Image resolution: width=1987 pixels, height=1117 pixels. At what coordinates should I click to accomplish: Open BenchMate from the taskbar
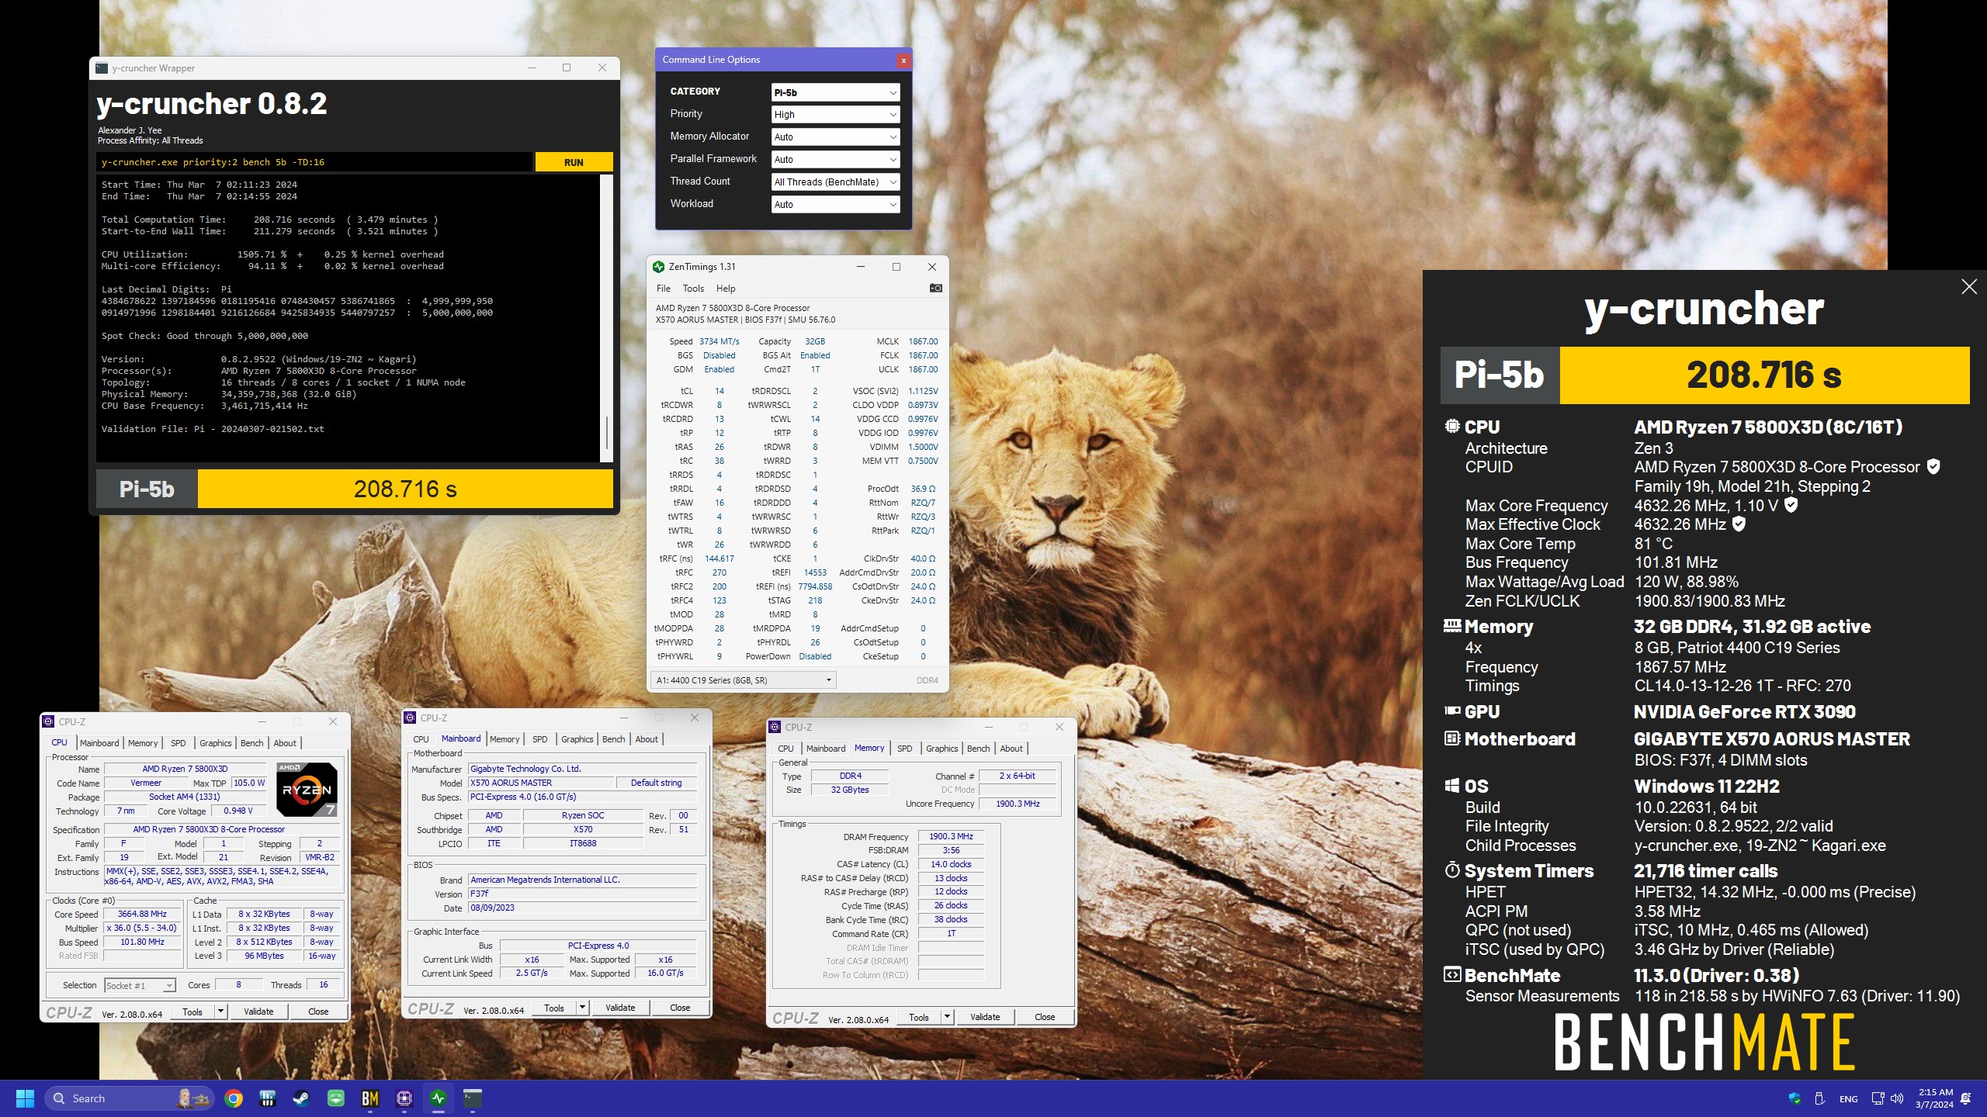[370, 1098]
